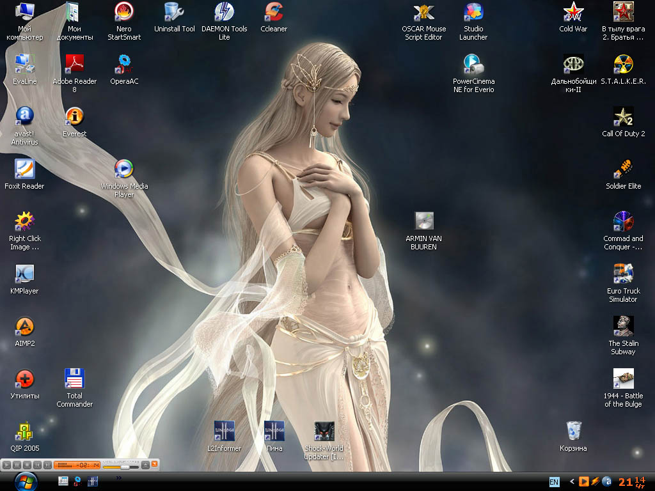655x491 pixels.
Task: Click the orange taskbar clock
Action: (631, 482)
